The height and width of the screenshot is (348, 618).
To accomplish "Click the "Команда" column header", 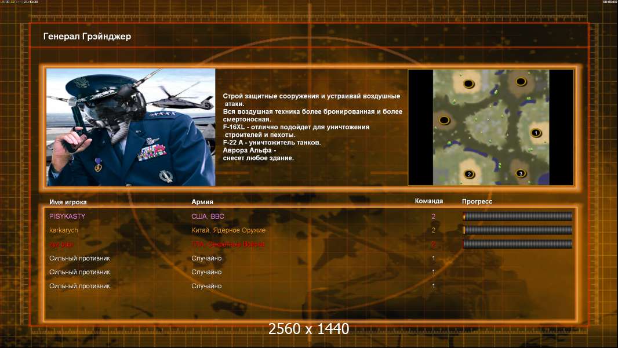I will click(429, 201).
